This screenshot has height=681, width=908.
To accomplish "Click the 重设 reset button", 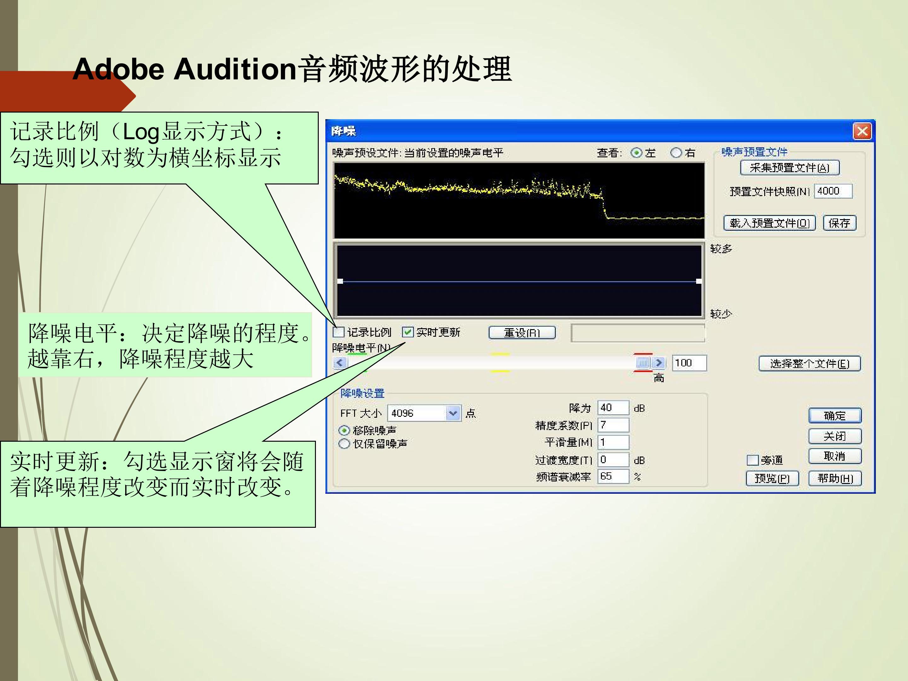I will point(522,333).
